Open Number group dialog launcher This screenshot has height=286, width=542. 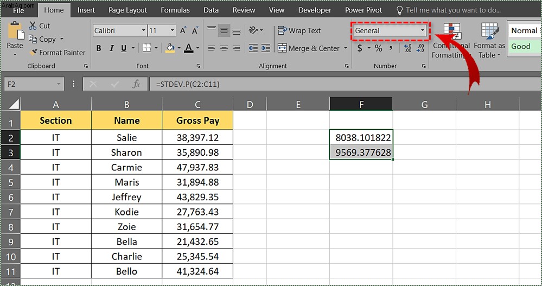click(x=423, y=66)
